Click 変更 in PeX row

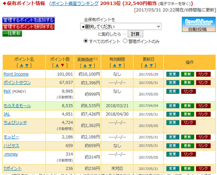[x=173, y=92]
